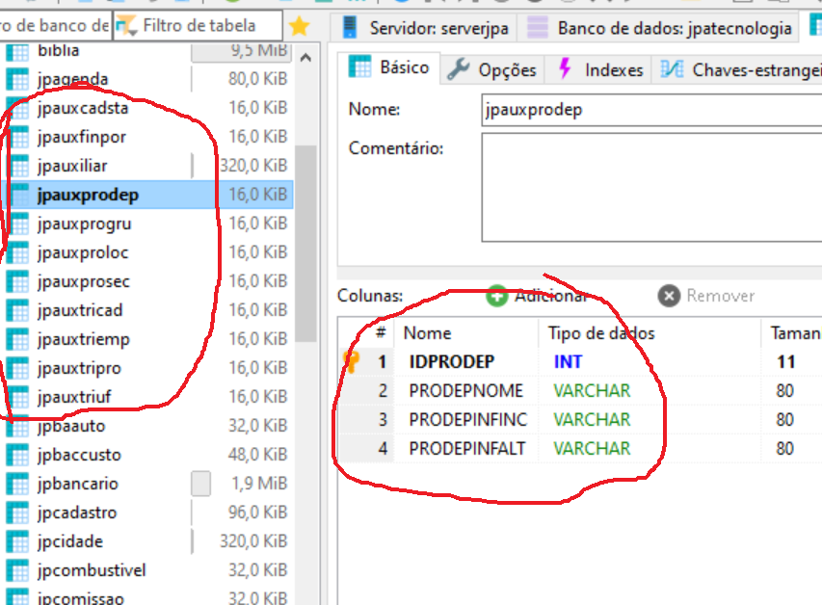Open the Indexes tab
Image resolution: width=822 pixels, height=605 pixels.
click(x=600, y=69)
